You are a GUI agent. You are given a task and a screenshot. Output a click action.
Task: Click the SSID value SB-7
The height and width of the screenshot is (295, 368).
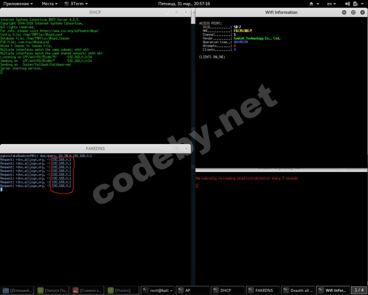pos(237,27)
